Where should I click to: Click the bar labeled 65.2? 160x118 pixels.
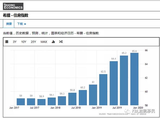coord(124,80)
